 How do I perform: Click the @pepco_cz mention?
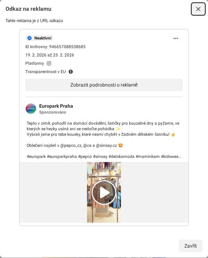click(x=71, y=145)
